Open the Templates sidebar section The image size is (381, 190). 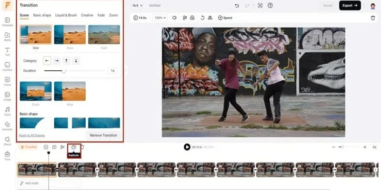(x=7, y=22)
